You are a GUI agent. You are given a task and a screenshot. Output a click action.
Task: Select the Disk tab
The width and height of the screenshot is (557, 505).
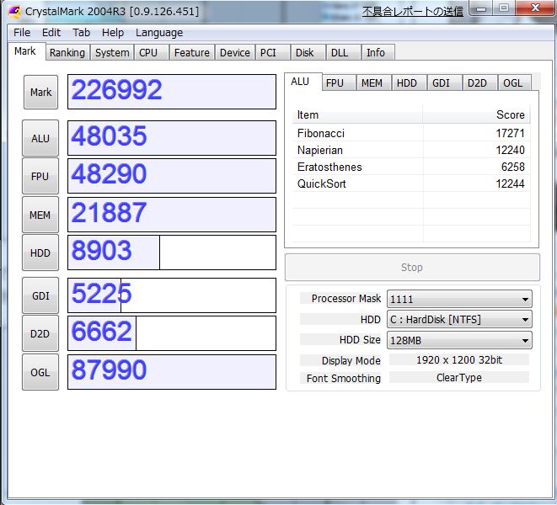[x=304, y=52]
